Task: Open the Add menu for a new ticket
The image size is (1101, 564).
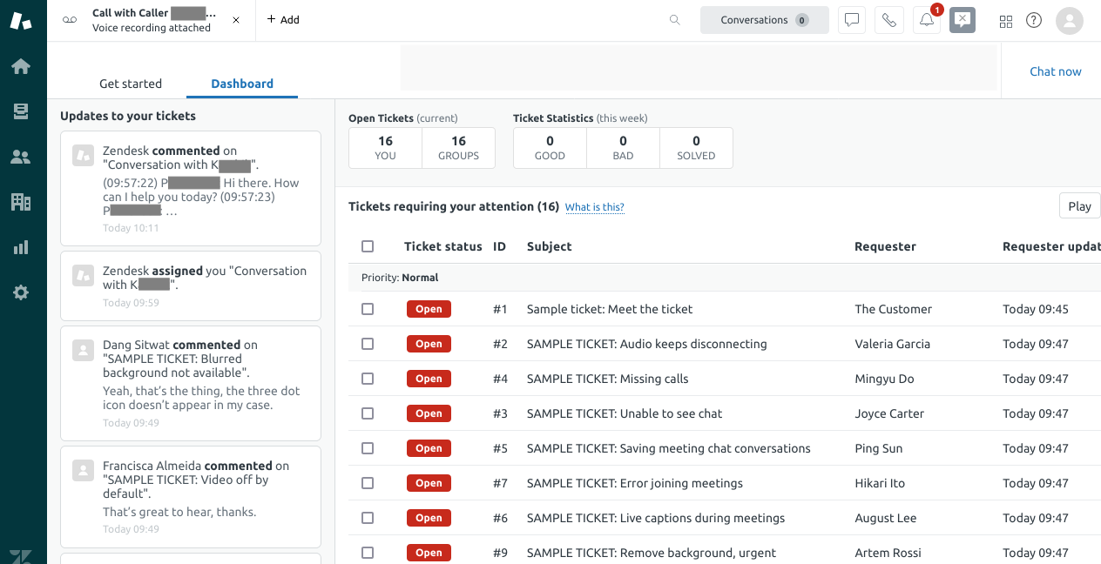Action: (282, 18)
